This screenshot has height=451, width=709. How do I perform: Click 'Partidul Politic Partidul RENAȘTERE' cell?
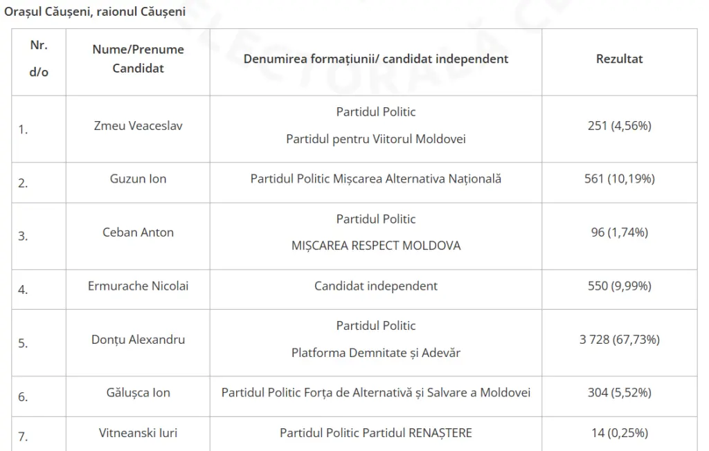[x=376, y=433]
